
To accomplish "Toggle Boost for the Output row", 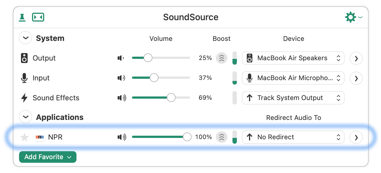I will click(222, 58).
